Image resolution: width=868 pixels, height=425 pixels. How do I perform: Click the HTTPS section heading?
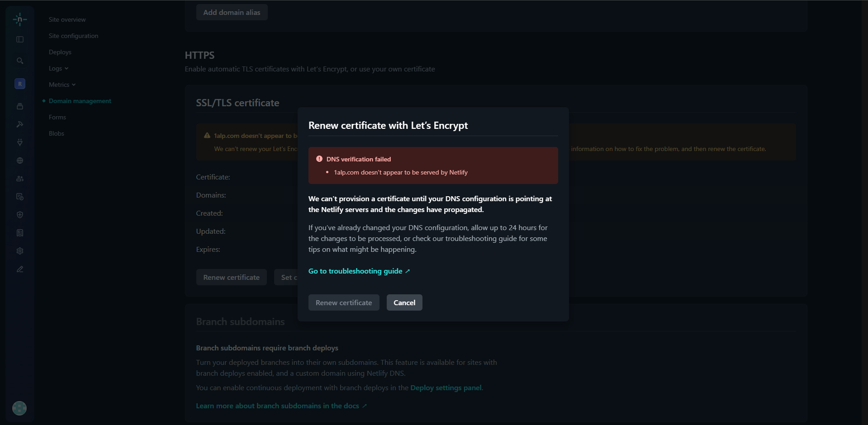(x=199, y=55)
